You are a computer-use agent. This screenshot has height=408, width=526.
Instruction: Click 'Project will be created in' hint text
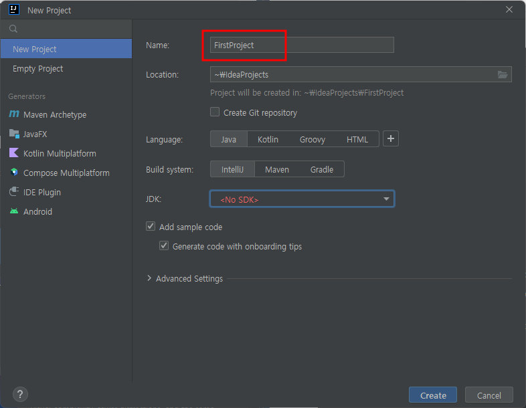[306, 93]
